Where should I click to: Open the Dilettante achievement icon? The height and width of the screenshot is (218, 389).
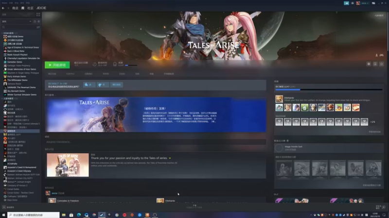click(279, 99)
